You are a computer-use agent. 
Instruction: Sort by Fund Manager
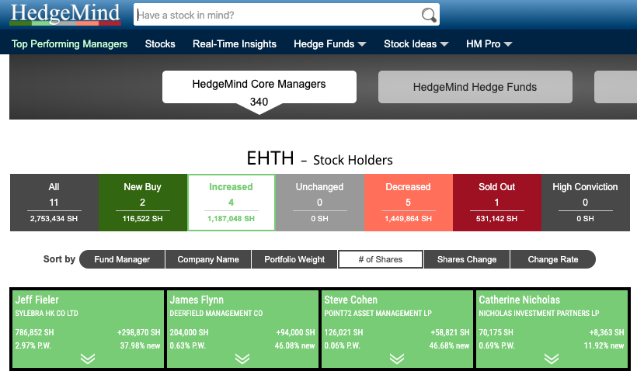pos(122,259)
